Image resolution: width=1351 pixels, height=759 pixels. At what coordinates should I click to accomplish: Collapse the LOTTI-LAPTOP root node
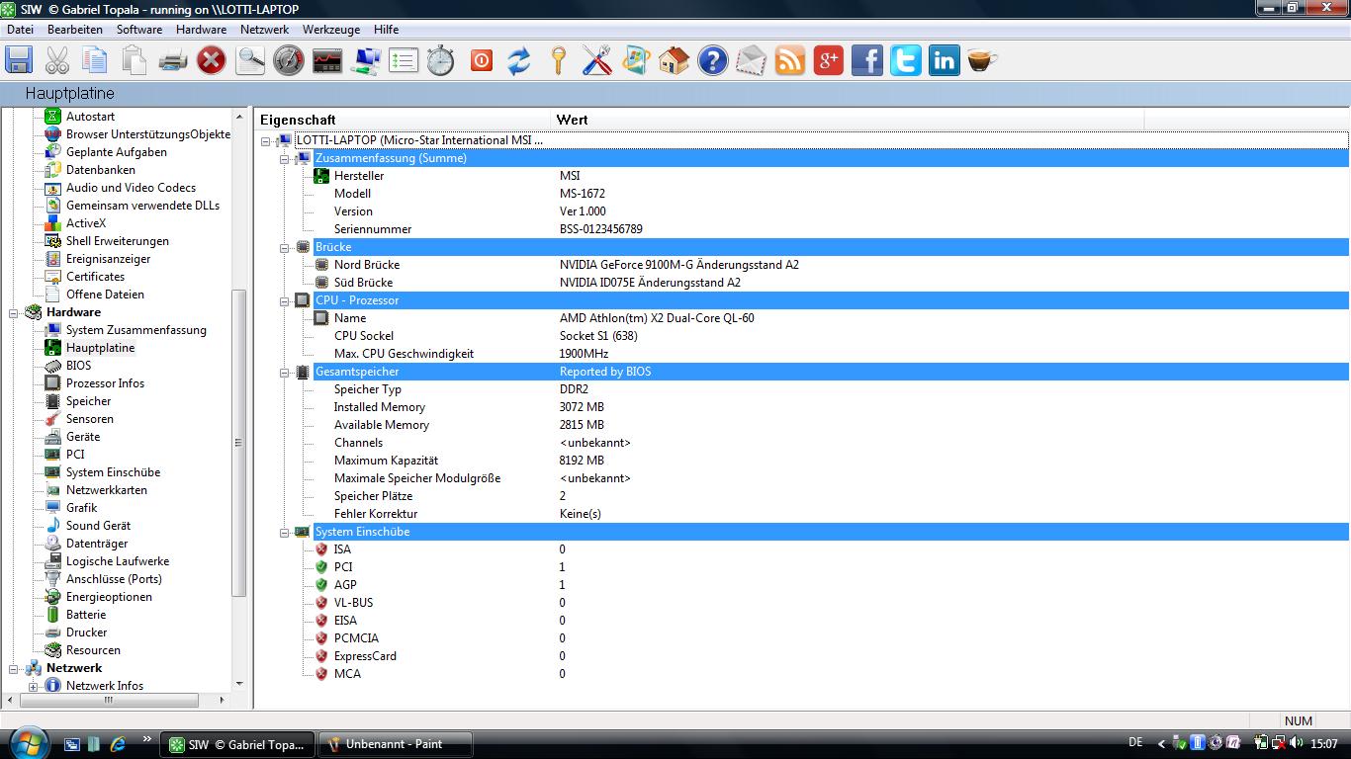(266, 141)
